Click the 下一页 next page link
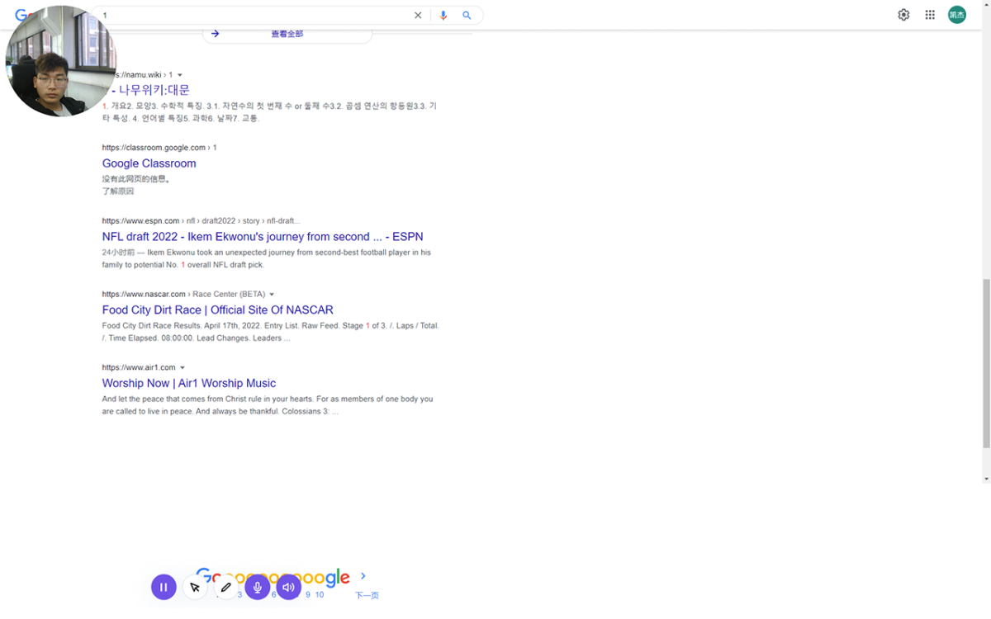This screenshot has height=619, width=991. 367,595
